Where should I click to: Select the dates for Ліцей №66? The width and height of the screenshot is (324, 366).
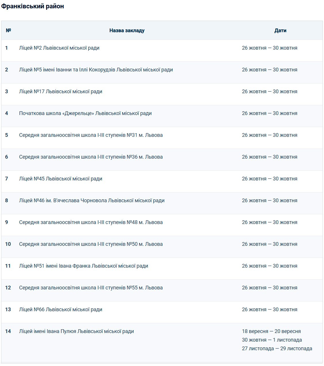click(269, 309)
